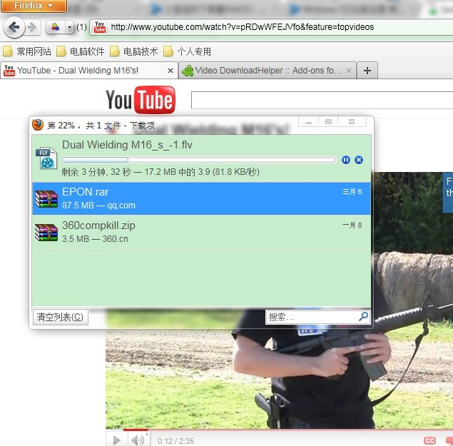Mute the YouTube video volume

[138, 440]
